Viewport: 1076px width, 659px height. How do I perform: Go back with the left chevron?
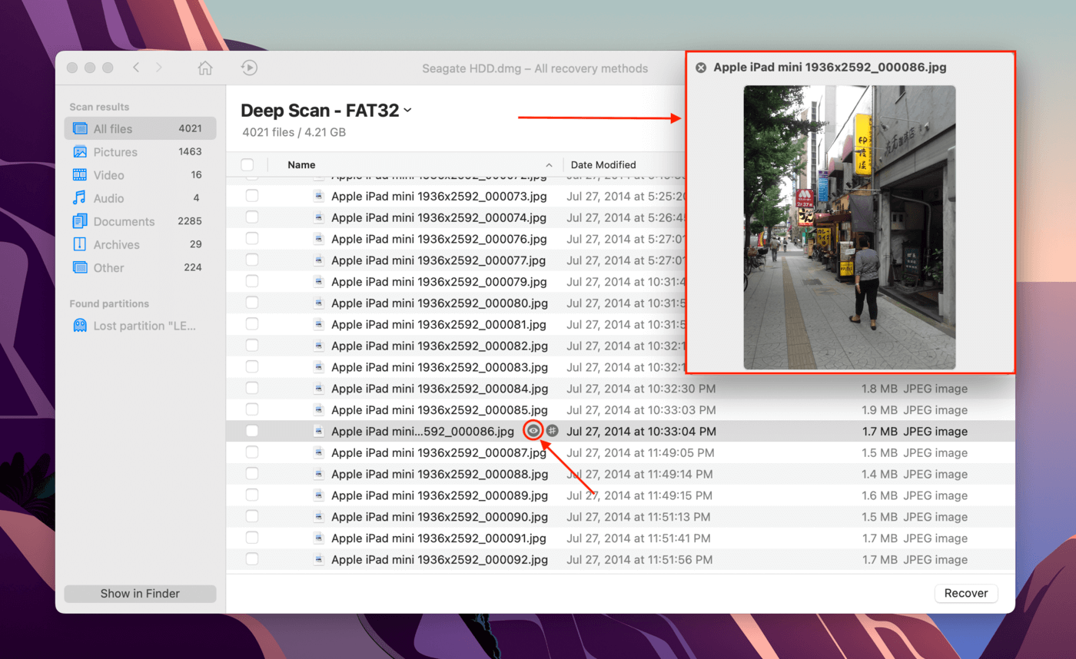point(136,68)
